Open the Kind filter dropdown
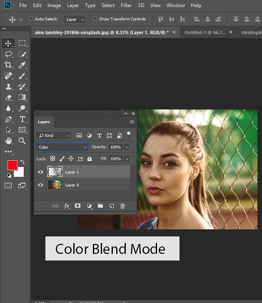Screen dimensions: 262x303 click(x=54, y=135)
